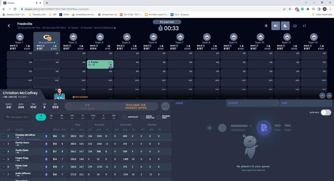Open Dalvin Cook's player notes icon
Viewport: 334px width, 181px height.
coord(46,167)
